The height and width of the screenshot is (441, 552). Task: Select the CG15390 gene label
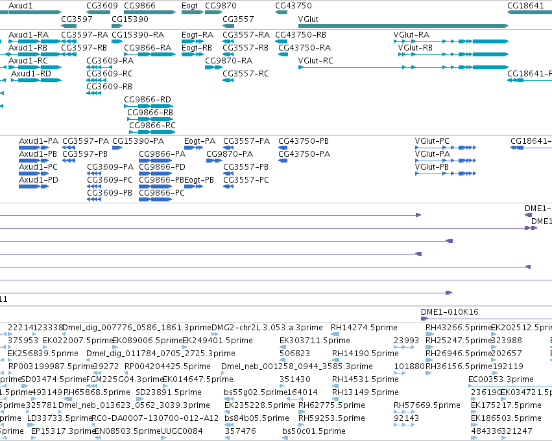tap(130, 19)
